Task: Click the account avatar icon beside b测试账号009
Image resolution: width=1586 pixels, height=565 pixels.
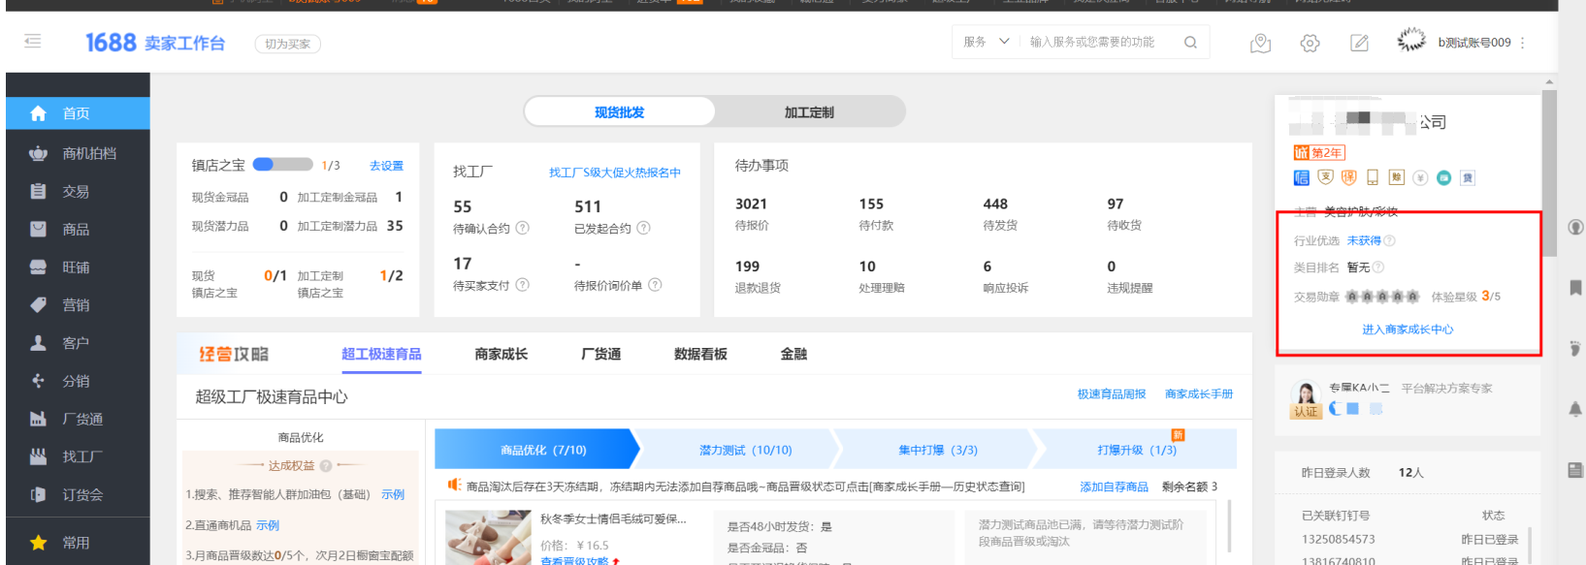Action: (x=1411, y=41)
